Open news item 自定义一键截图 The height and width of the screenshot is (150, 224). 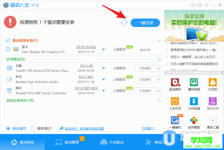coord(193,57)
